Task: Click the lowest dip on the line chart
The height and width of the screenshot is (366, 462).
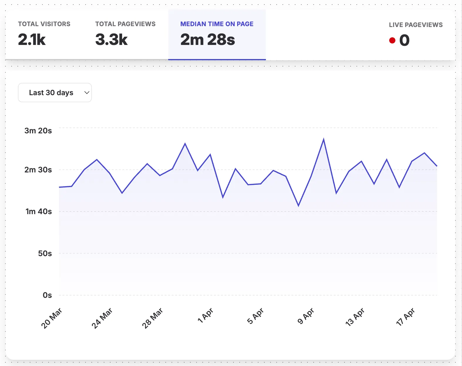Action: [x=299, y=206]
